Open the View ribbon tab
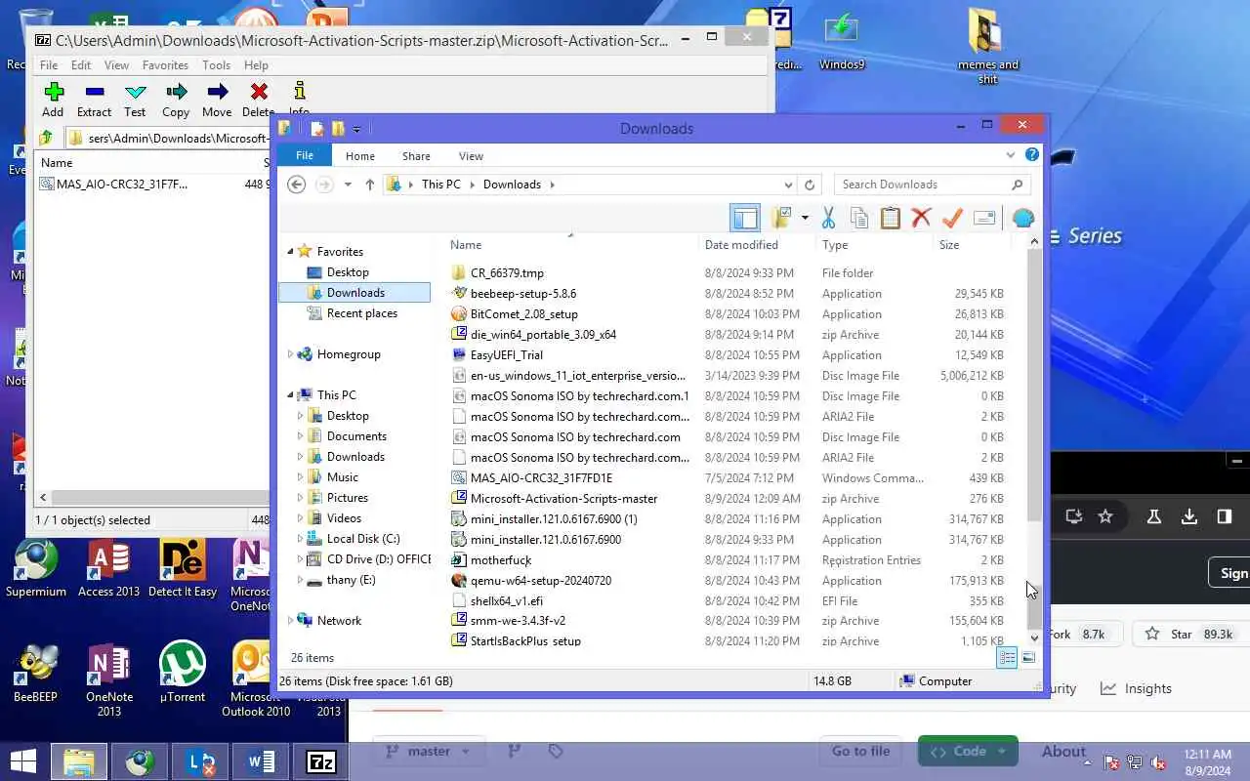The height and width of the screenshot is (781, 1250). click(471, 156)
